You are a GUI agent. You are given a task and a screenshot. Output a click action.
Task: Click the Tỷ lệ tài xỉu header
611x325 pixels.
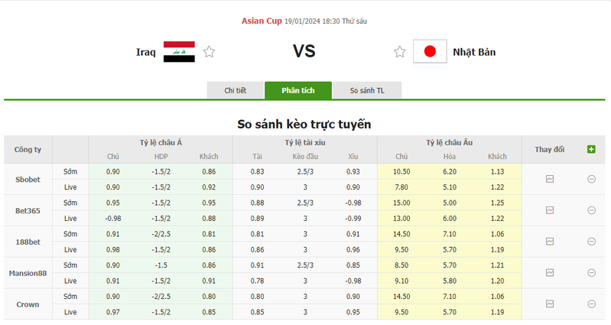304,143
